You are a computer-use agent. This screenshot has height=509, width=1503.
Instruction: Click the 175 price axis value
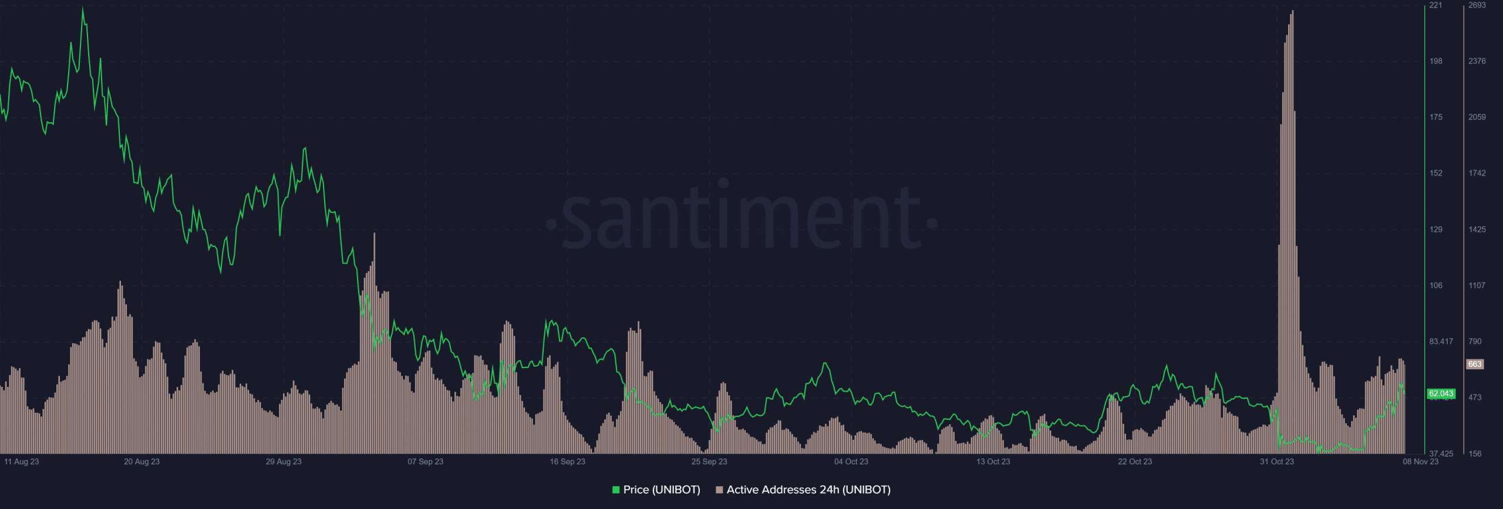point(1436,117)
